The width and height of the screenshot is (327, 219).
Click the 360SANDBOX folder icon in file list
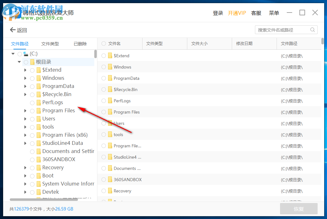(x=110, y=179)
